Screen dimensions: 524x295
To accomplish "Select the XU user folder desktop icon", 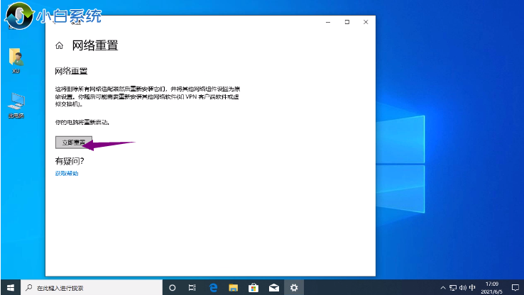I will click(16, 61).
